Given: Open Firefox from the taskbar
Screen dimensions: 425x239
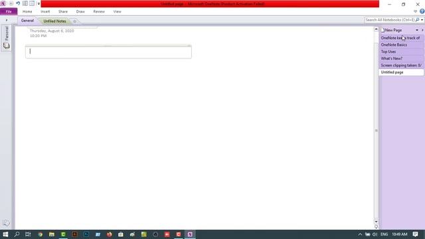Looking at the screenshot, I should tap(109, 234).
